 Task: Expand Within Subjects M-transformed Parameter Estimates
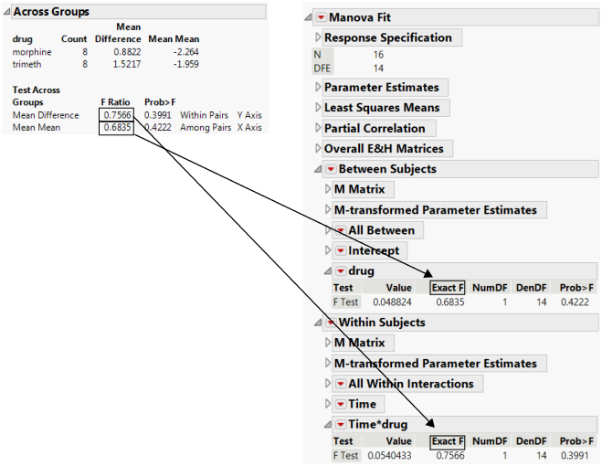click(327, 363)
